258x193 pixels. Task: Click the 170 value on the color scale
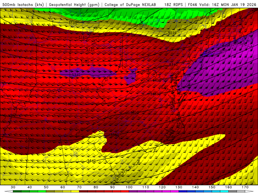[x=245, y=187]
